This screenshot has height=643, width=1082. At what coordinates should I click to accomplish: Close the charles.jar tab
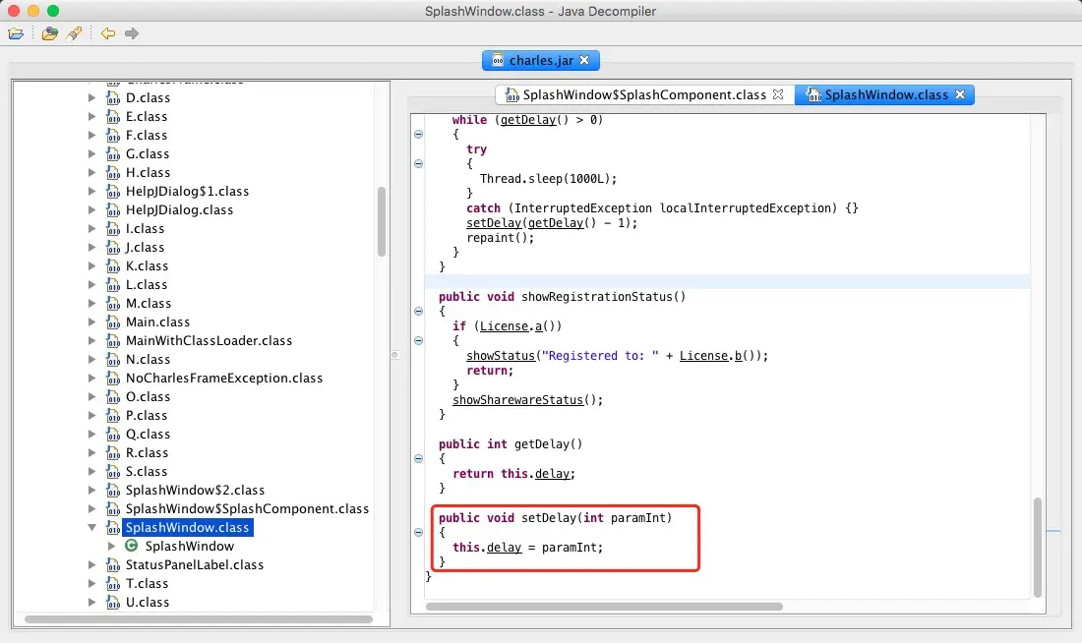pos(584,60)
